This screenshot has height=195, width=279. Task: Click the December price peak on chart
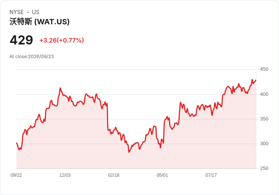pyautogui.click(x=60, y=88)
